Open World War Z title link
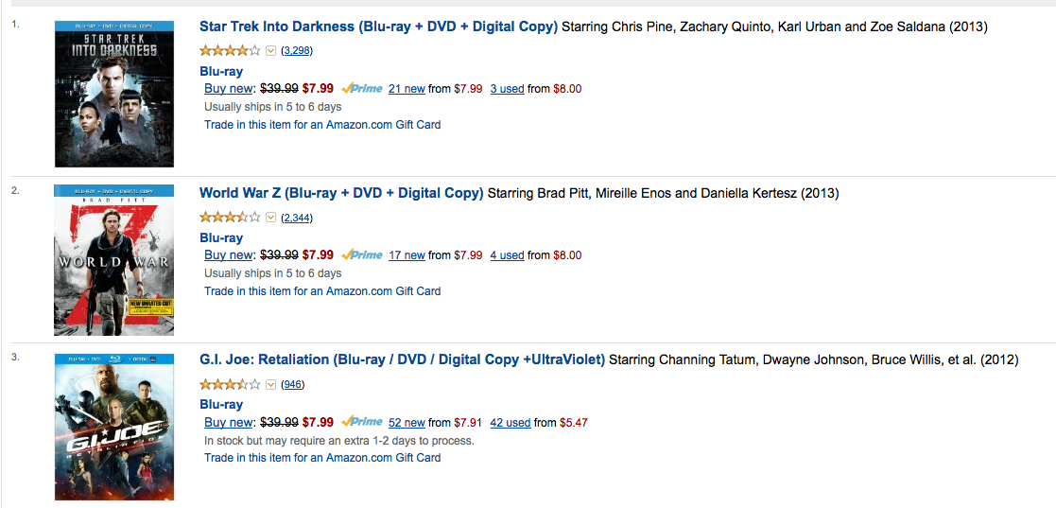This screenshot has width=1056, height=508. pyautogui.click(x=341, y=193)
